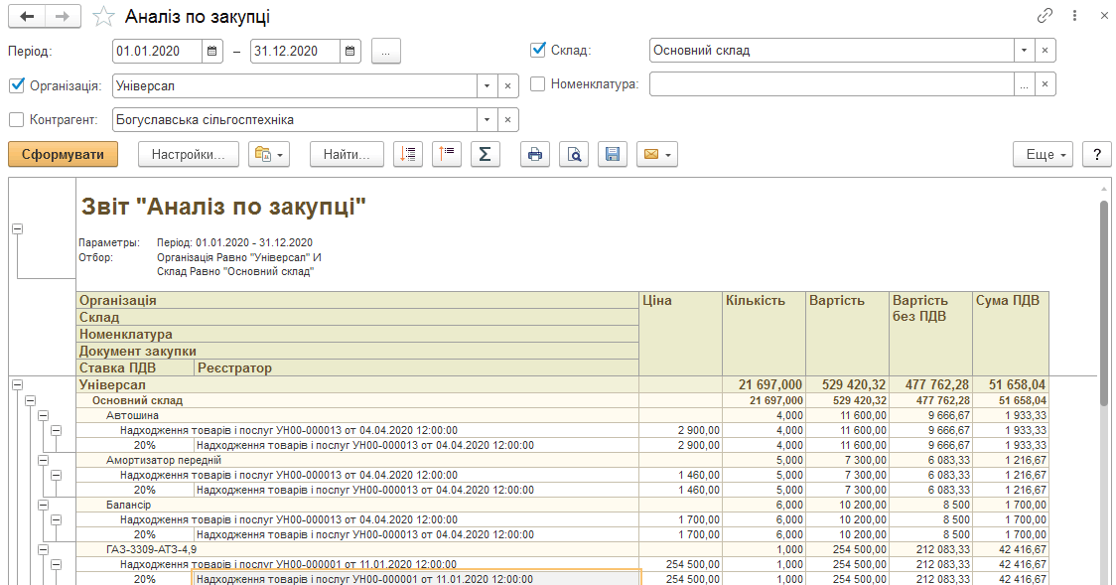Send the report by email via the envelope icon
1116x585 pixels.
click(657, 154)
